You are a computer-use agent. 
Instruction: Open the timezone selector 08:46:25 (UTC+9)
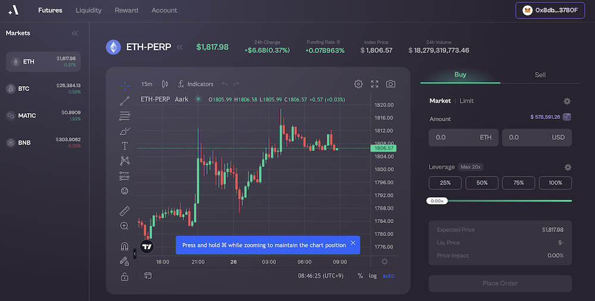321,276
